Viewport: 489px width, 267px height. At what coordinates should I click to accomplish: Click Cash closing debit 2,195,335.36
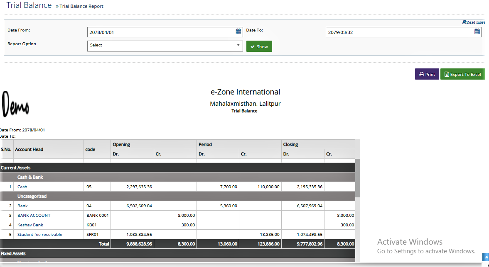pos(310,187)
